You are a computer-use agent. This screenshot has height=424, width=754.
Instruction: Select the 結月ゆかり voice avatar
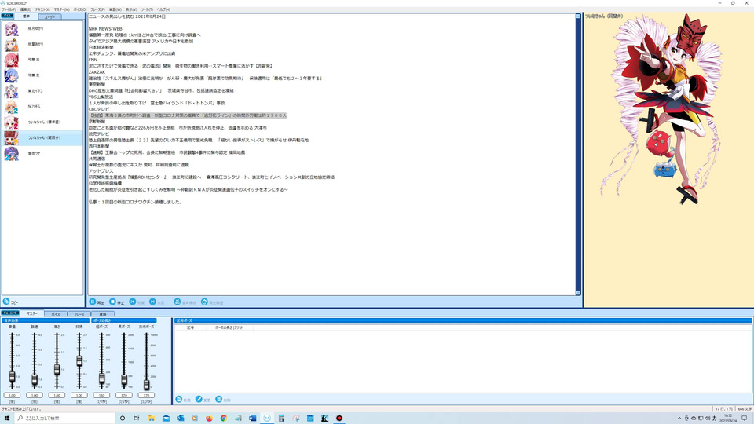click(12, 29)
